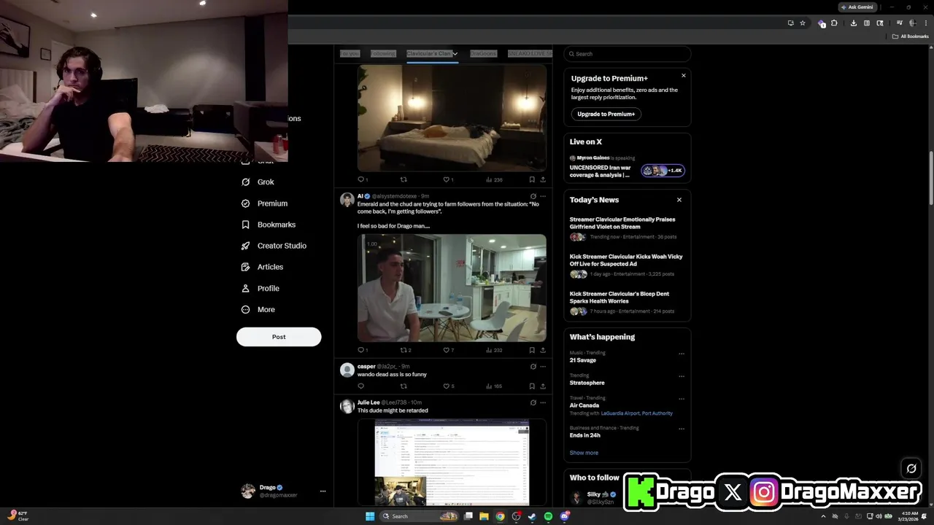The image size is (934, 525).
Task: Open Spotify from the taskbar
Action: 548,516
